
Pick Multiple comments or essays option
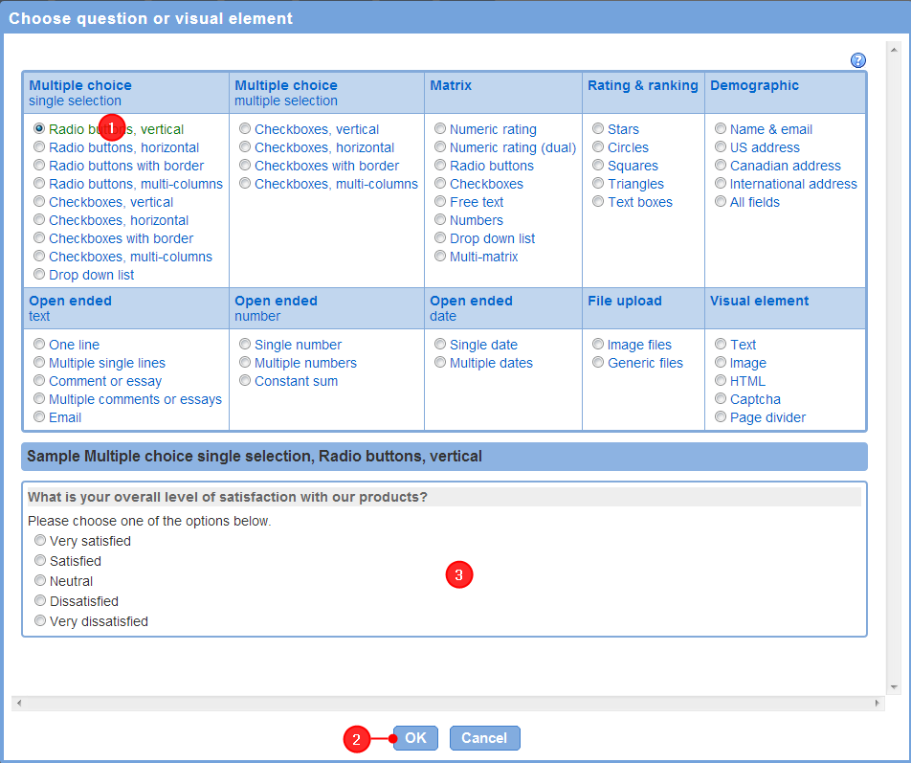[39, 398]
